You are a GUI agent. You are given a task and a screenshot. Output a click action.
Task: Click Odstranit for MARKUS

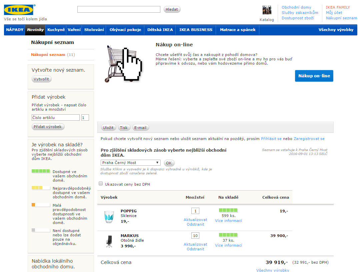(x=195, y=249)
